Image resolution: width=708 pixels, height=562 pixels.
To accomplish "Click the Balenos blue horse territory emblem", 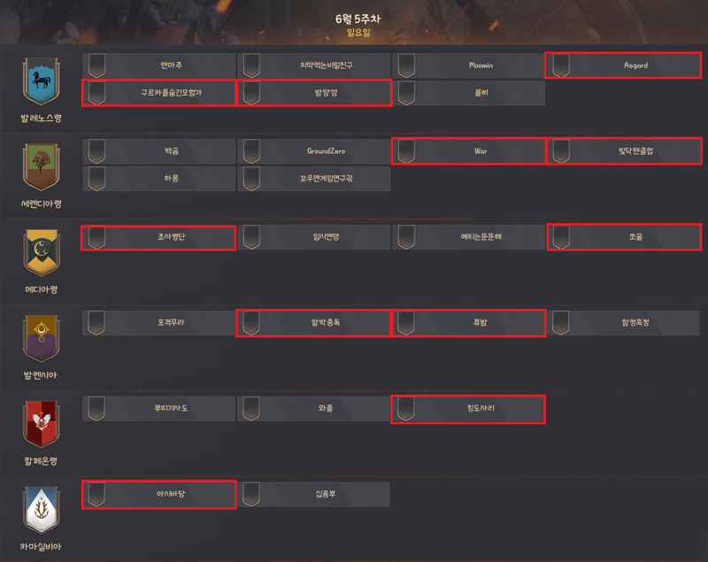I will (x=41, y=81).
